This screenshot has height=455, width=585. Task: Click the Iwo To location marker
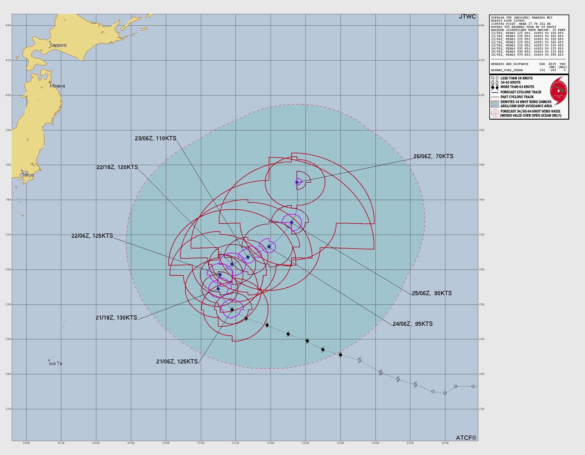(49, 360)
